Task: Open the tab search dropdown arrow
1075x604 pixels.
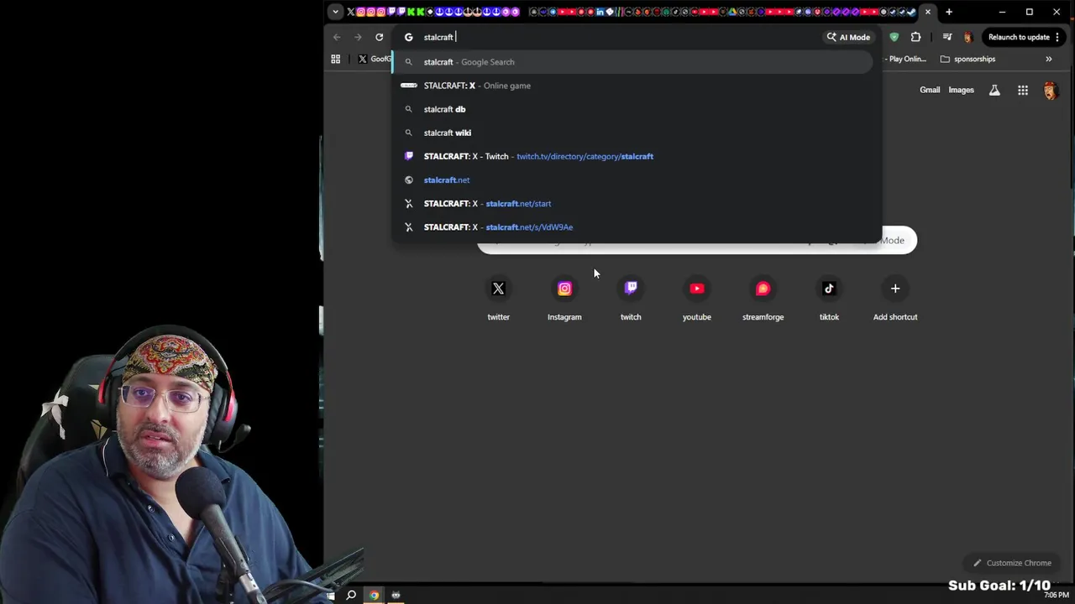Action: pos(335,12)
